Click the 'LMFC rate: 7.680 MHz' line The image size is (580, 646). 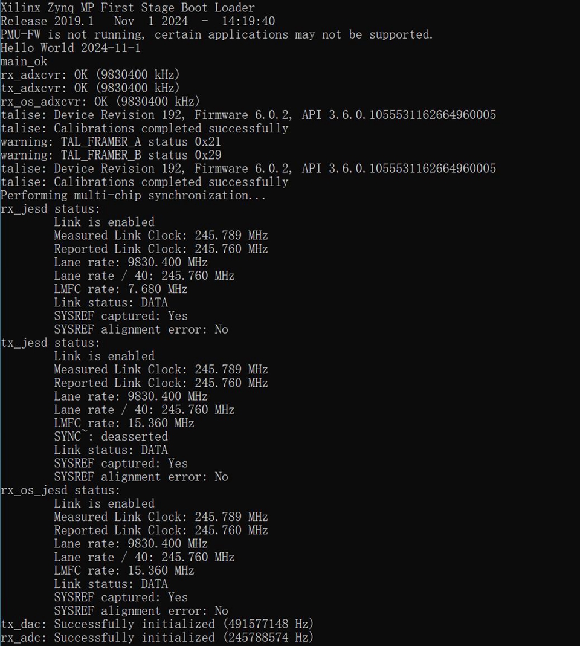tap(121, 289)
